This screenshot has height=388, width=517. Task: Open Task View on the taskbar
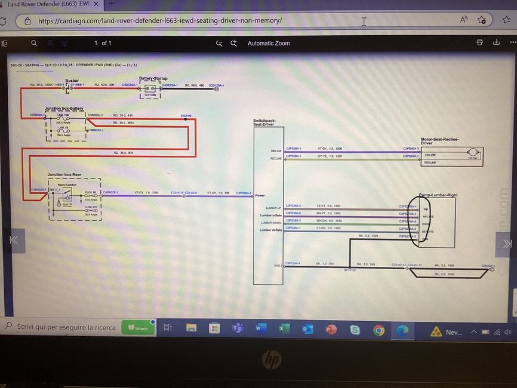pos(168,327)
